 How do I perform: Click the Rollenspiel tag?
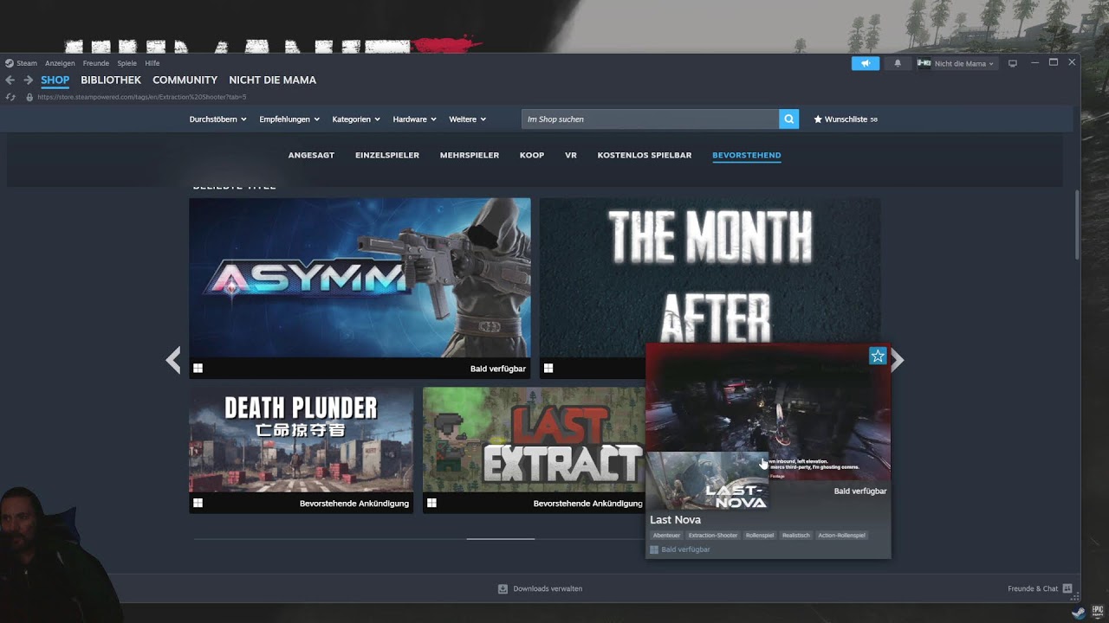point(760,536)
